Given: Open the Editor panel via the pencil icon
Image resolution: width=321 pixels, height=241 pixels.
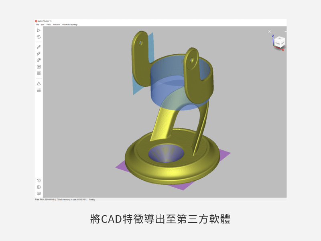Looking at the screenshot, I should coord(39,46).
